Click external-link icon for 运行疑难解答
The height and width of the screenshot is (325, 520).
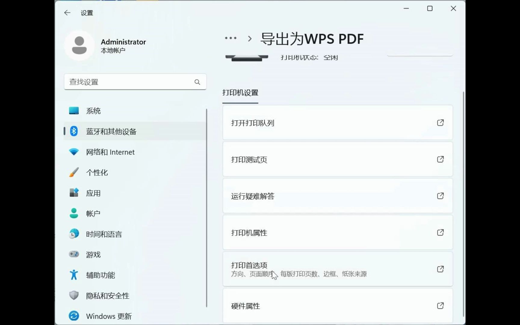tap(440, 196)
